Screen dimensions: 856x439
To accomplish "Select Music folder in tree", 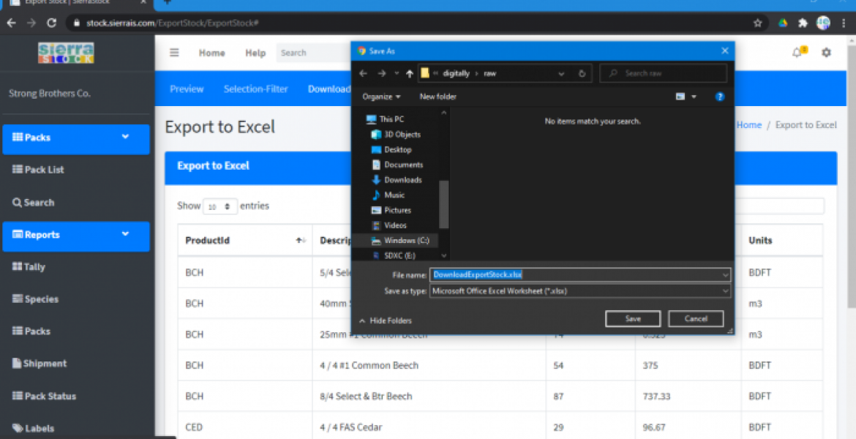I will pos(394,195).
